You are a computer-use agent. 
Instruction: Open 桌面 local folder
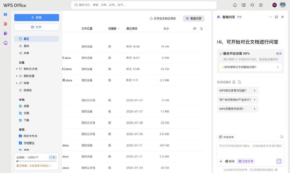[x=37, y=106]
